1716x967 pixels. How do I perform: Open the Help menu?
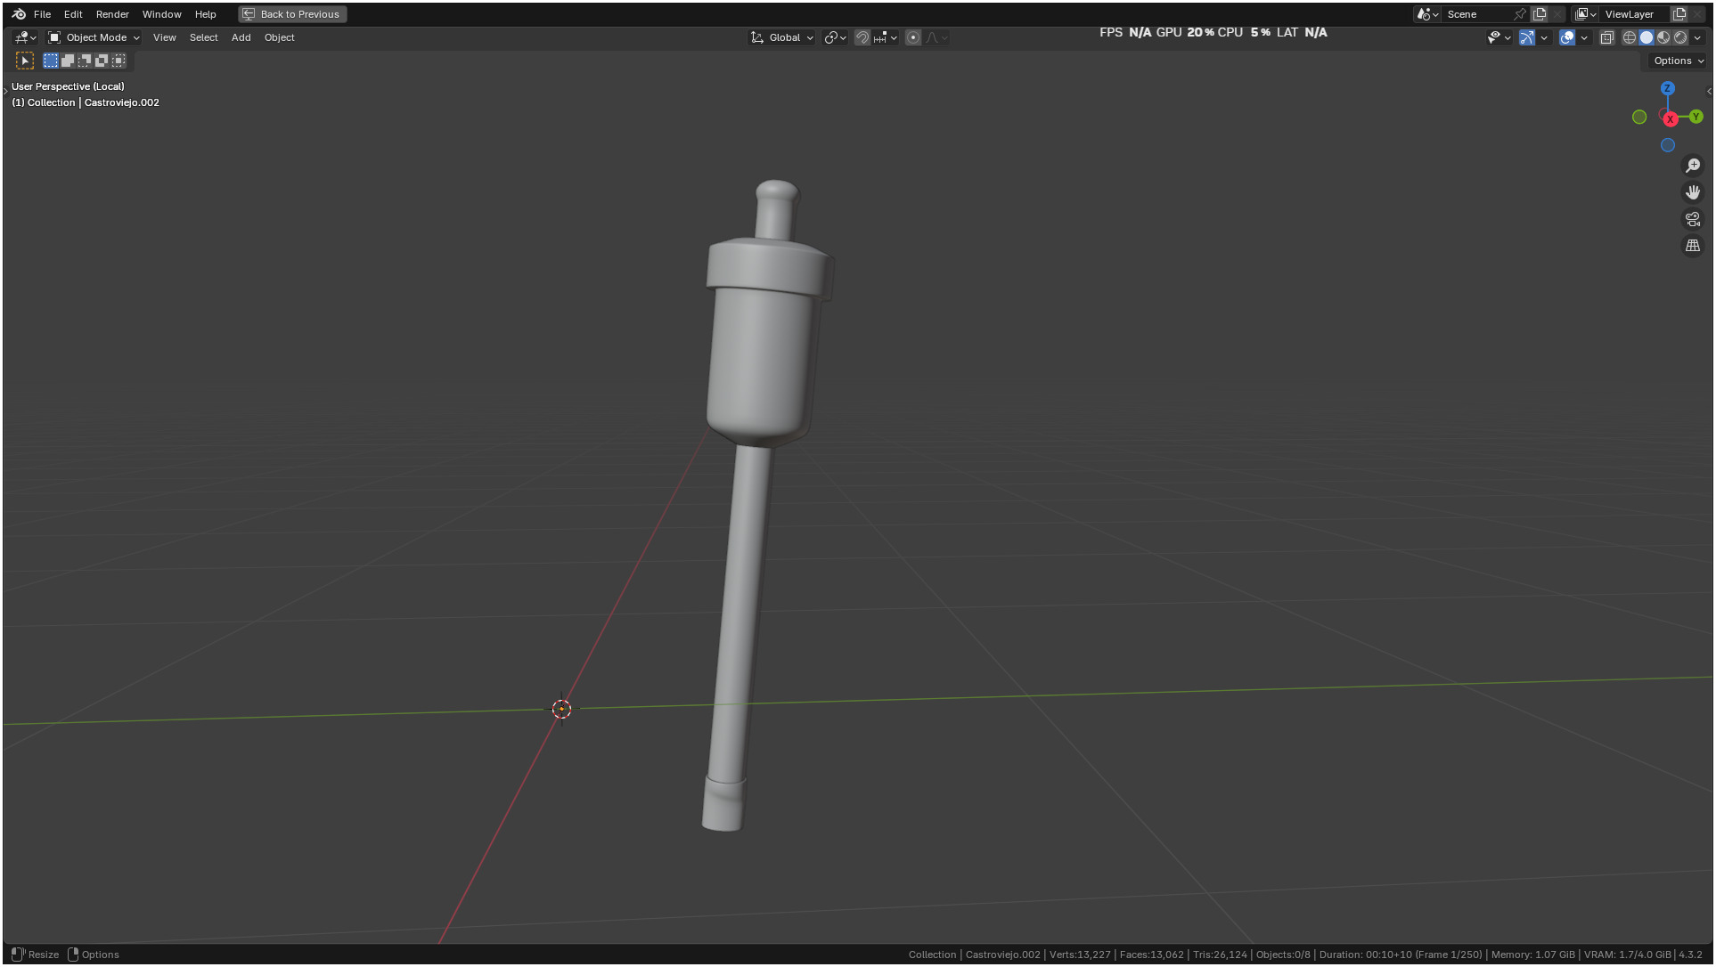tap(205, 14)
